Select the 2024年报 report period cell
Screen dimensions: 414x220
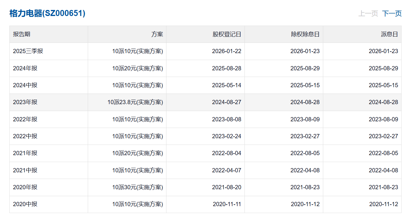[x=25, y=68]
